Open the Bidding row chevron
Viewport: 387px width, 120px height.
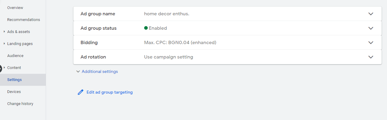pos(371,43)
